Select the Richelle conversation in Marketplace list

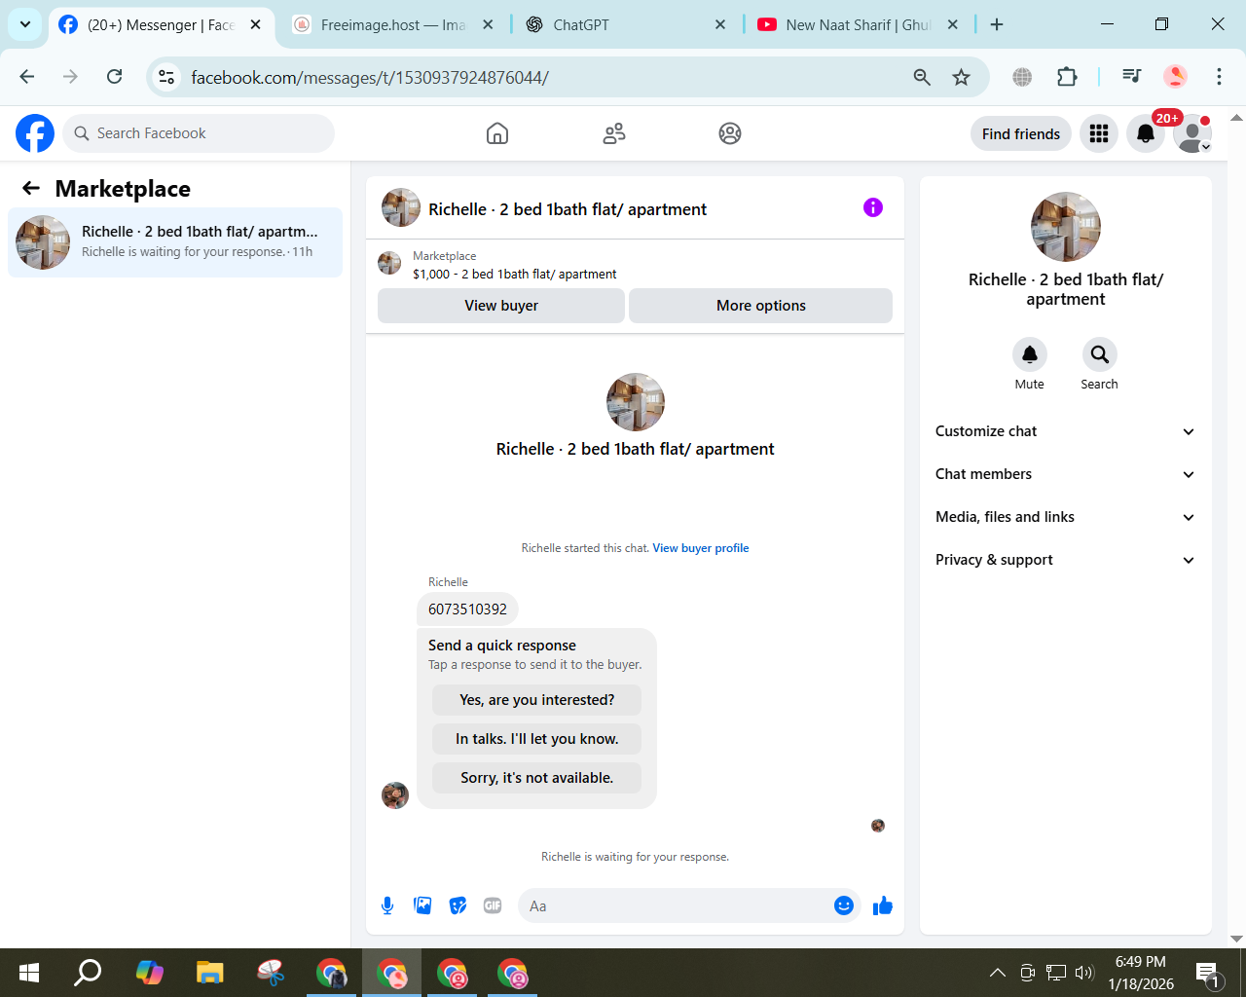click(175, 242)
